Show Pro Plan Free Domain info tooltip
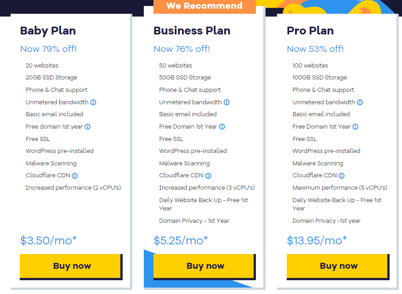This screenshot has height=294, width=402. [355, 127]
